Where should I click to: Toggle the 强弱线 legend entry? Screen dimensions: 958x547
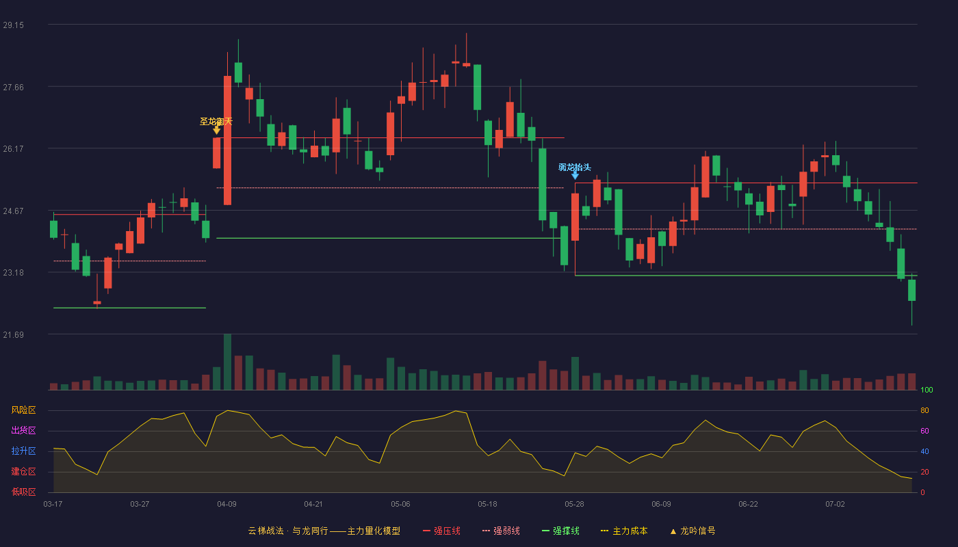coord(501,531)
